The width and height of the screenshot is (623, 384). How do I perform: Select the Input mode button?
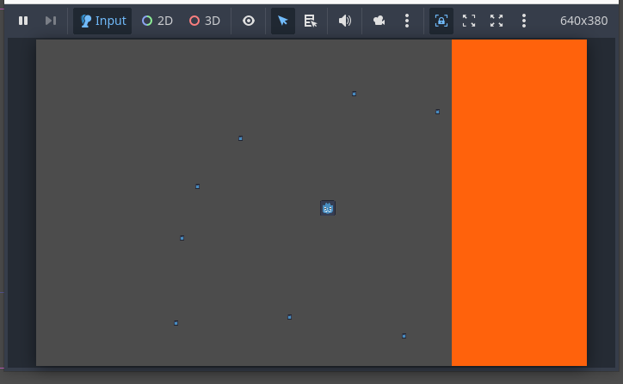point(102,21)
